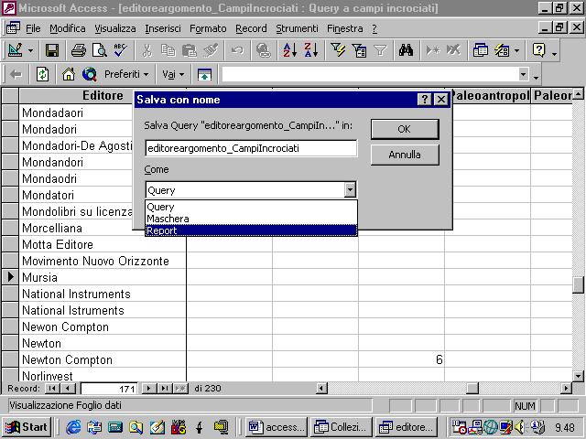Viewport: 586px width, 439px height.
Task: Open the Modifica menu
Action: point(67,28)
